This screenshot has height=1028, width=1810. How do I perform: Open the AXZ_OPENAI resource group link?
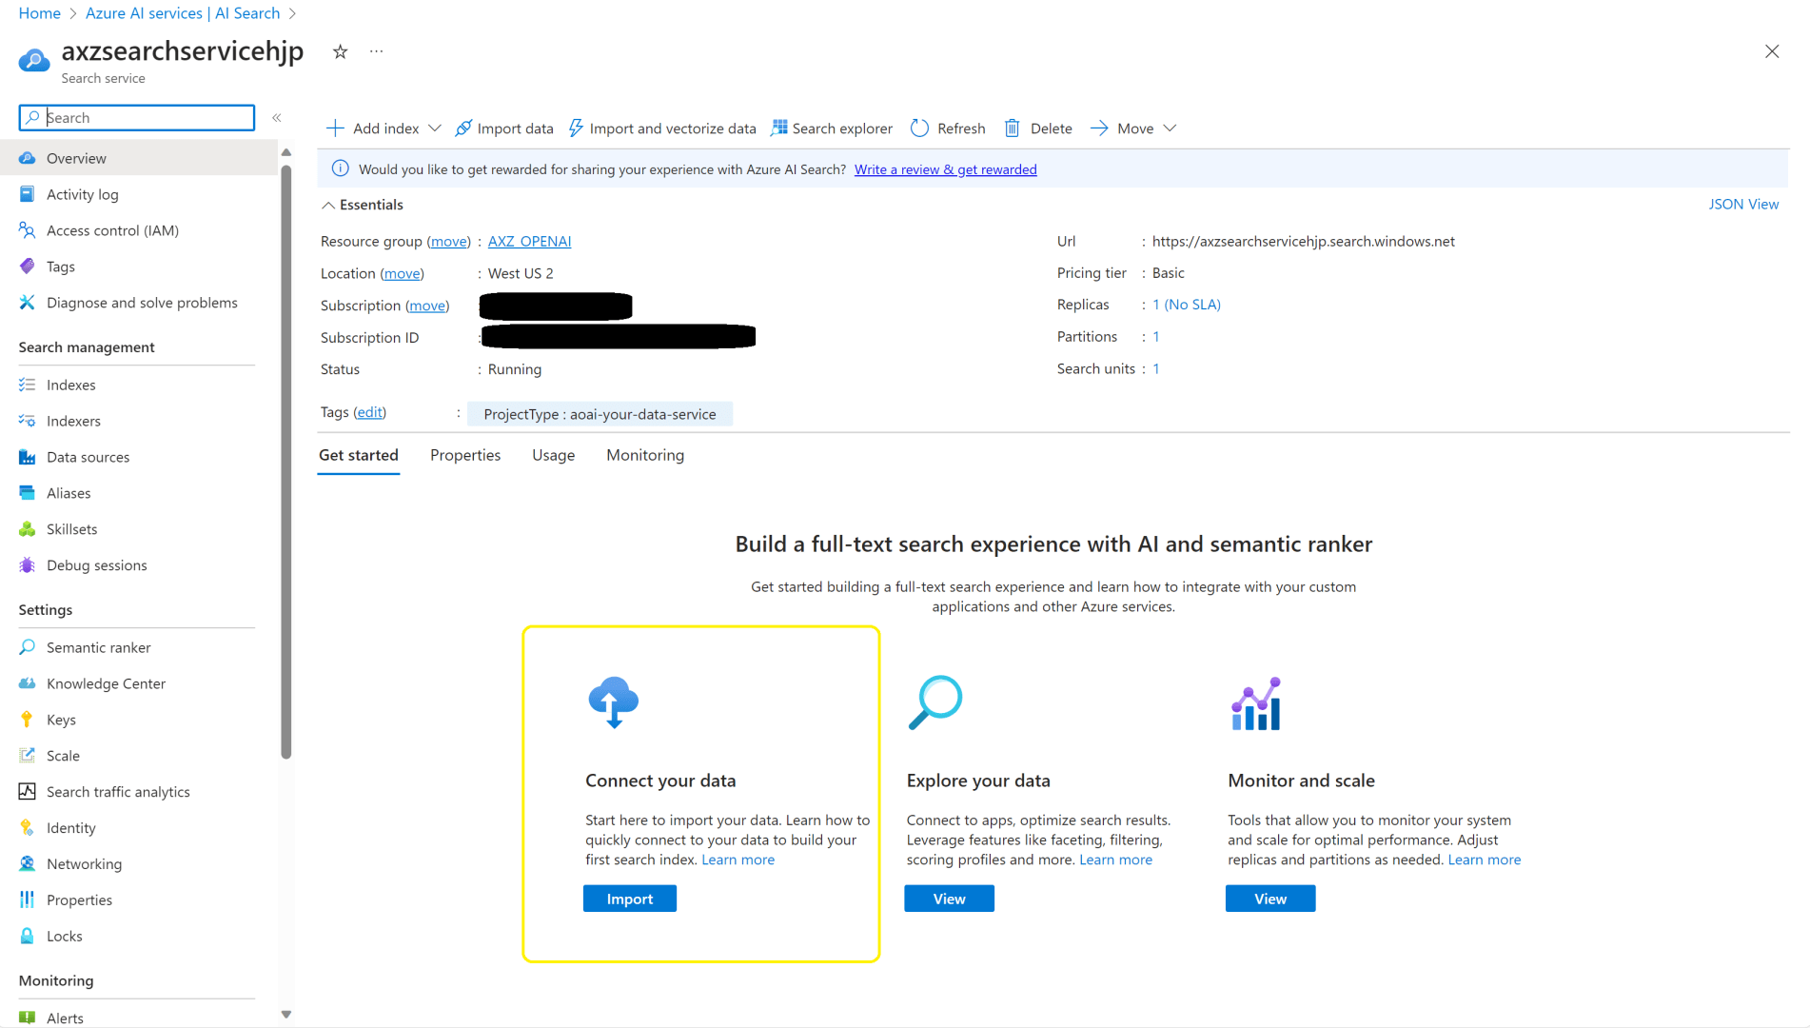point(529,241)
